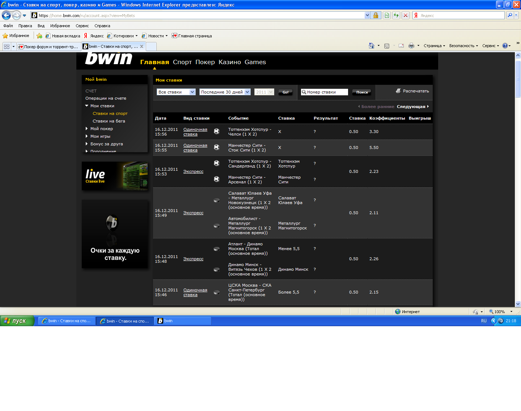Click the Stop loading icon

pos(406,15)
